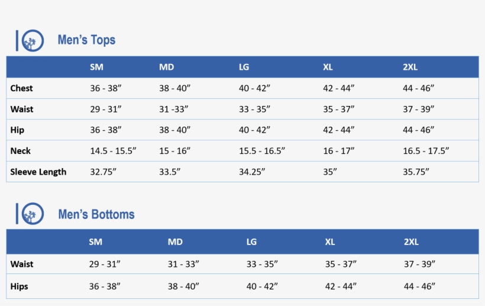Select the Men's Bottoms heading
Image resolution: width=485 pixels, height=306 pixels.
coord(96,214)
